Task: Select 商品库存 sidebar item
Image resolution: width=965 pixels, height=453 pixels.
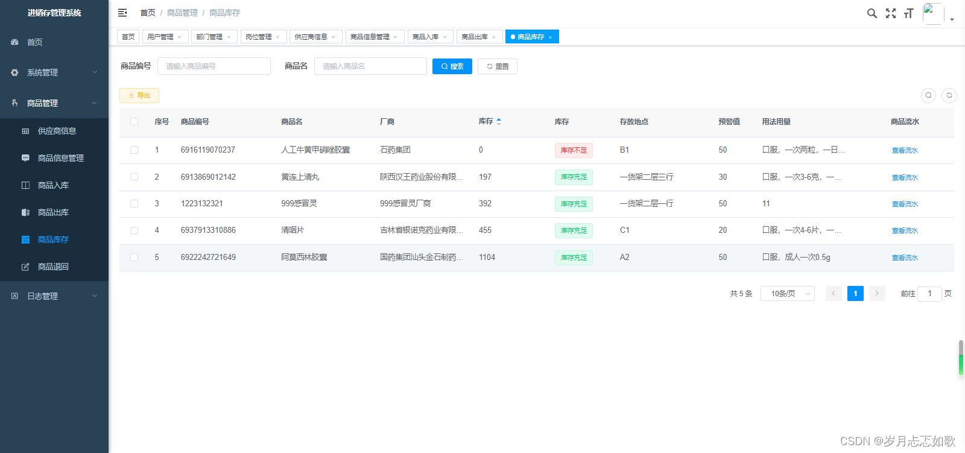Action: point(54,239)
